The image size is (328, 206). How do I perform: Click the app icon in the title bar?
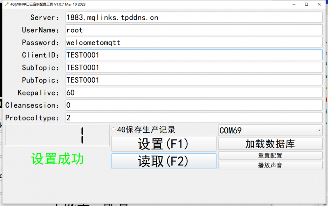(x=7, y=4)
